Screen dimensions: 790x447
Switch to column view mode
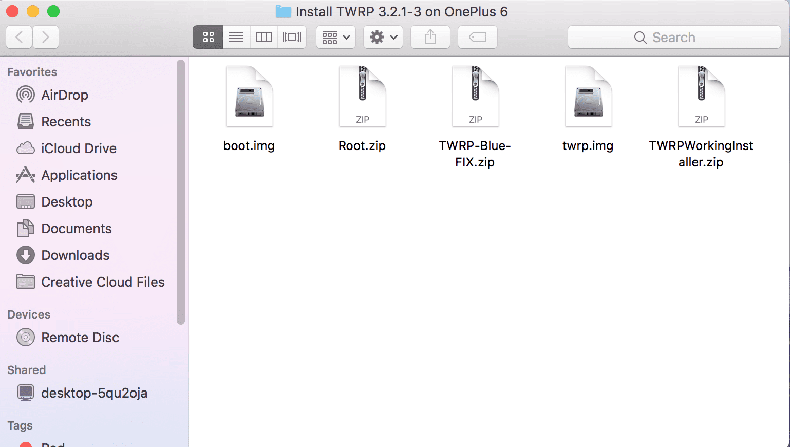point(264,37)
